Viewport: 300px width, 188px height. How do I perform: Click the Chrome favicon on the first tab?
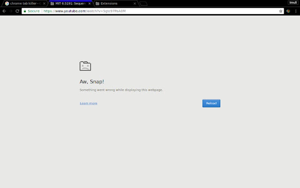pos(7,4)
